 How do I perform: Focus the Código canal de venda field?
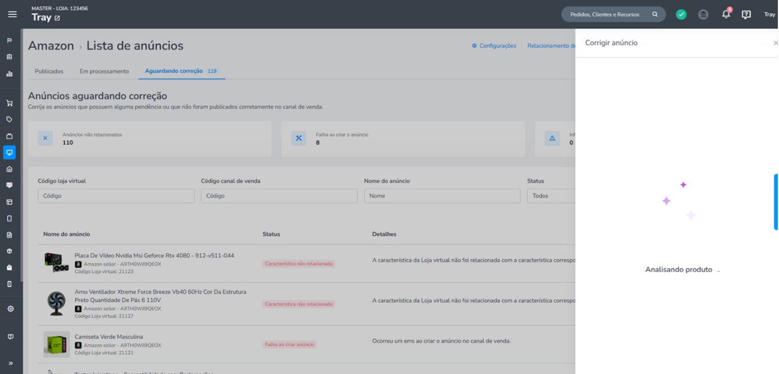(x=279, y=196)
